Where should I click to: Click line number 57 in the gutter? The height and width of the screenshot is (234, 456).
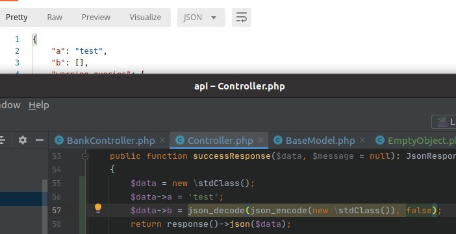[57, 211]
